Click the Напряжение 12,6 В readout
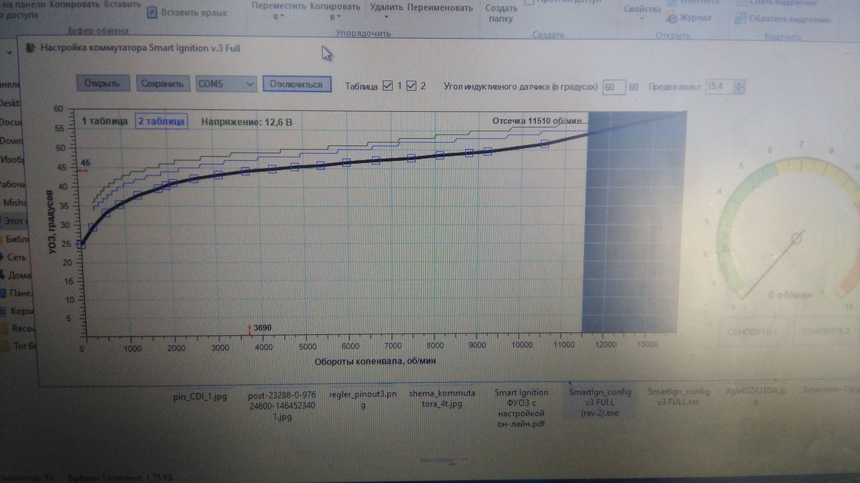Screen dimensions: 860x483 (247, 122)
